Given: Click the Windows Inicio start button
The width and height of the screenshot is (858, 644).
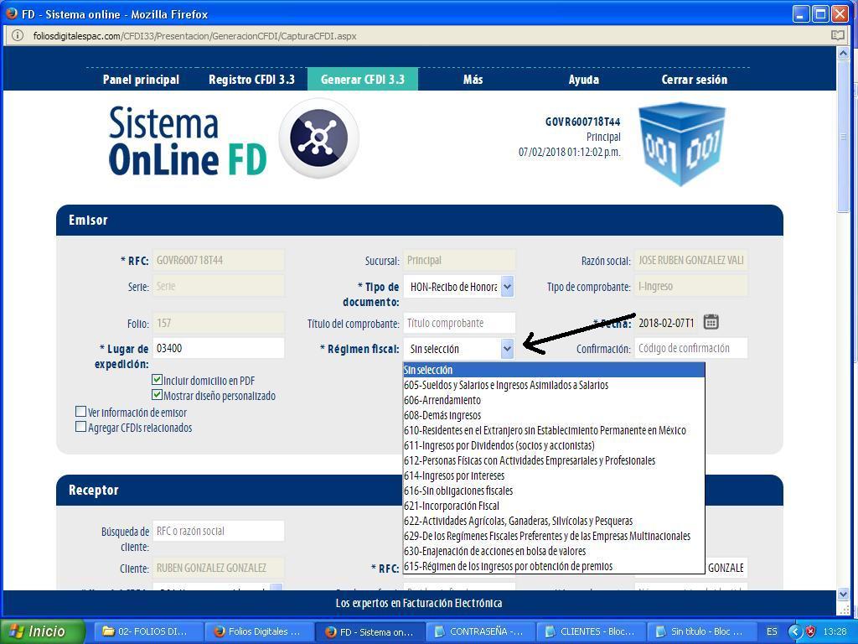Looking at the screenshot, I should pyautogui.click(x=43, y=631).
